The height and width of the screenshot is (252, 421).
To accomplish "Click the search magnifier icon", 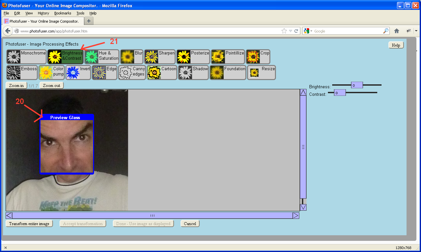I will 386,31.
